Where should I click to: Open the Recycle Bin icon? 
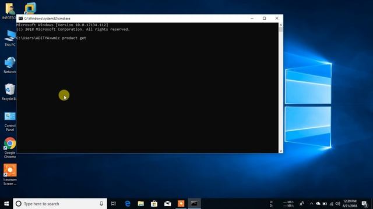(x=9, y=92)
